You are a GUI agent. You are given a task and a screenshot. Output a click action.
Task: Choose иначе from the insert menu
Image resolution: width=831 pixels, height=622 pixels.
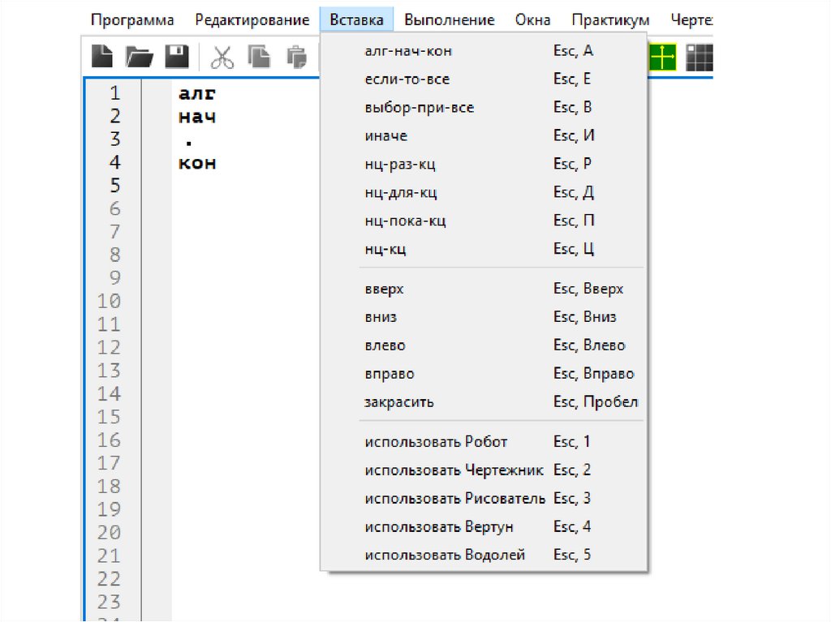click(484, 135)
